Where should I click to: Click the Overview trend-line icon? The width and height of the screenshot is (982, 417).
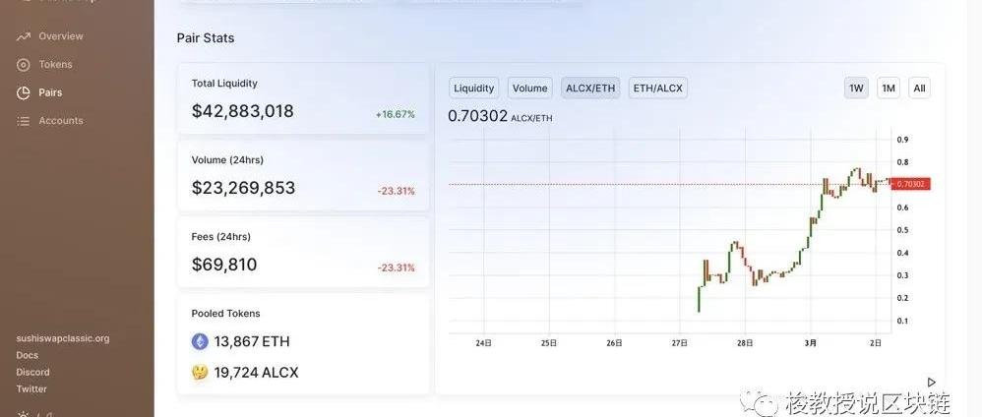coord(23,36)
